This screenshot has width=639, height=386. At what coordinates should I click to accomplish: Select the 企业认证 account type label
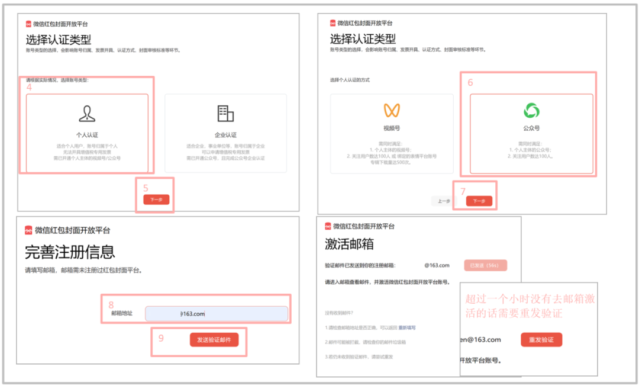pyautogui.click(x=225, y=135)
